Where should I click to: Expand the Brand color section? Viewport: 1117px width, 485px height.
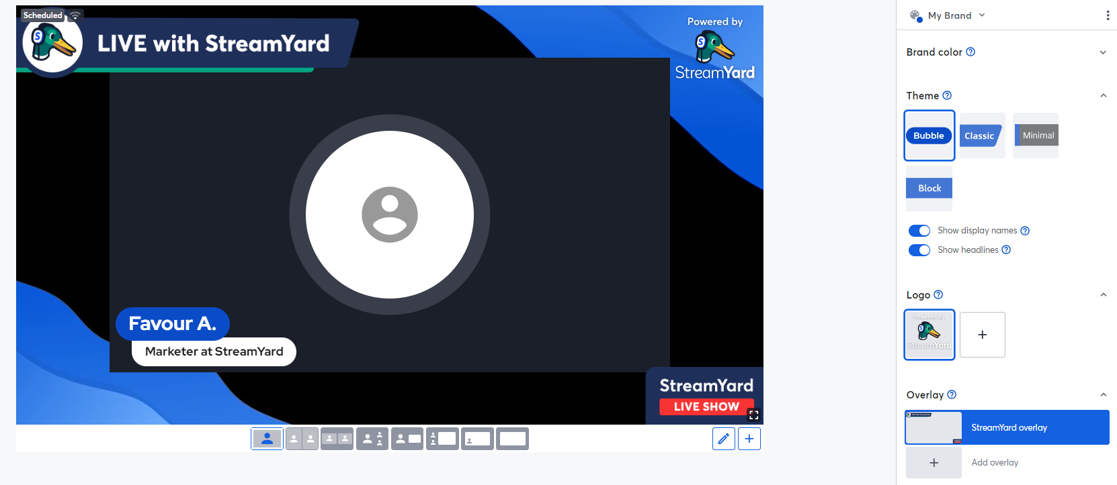[1103, 52]
